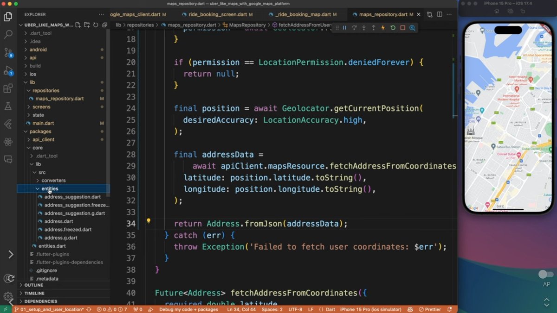Open Dart DevTools widget inspector icon
The image size is (557, 313).
coord(412,28)
